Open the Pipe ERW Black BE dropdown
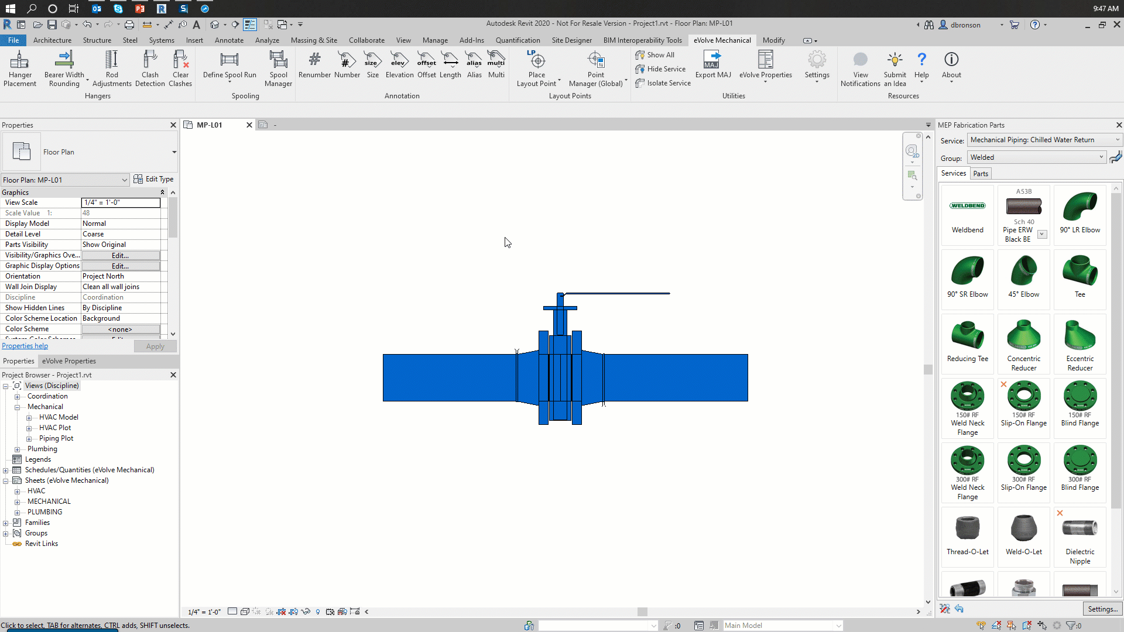 point(1042,235)
